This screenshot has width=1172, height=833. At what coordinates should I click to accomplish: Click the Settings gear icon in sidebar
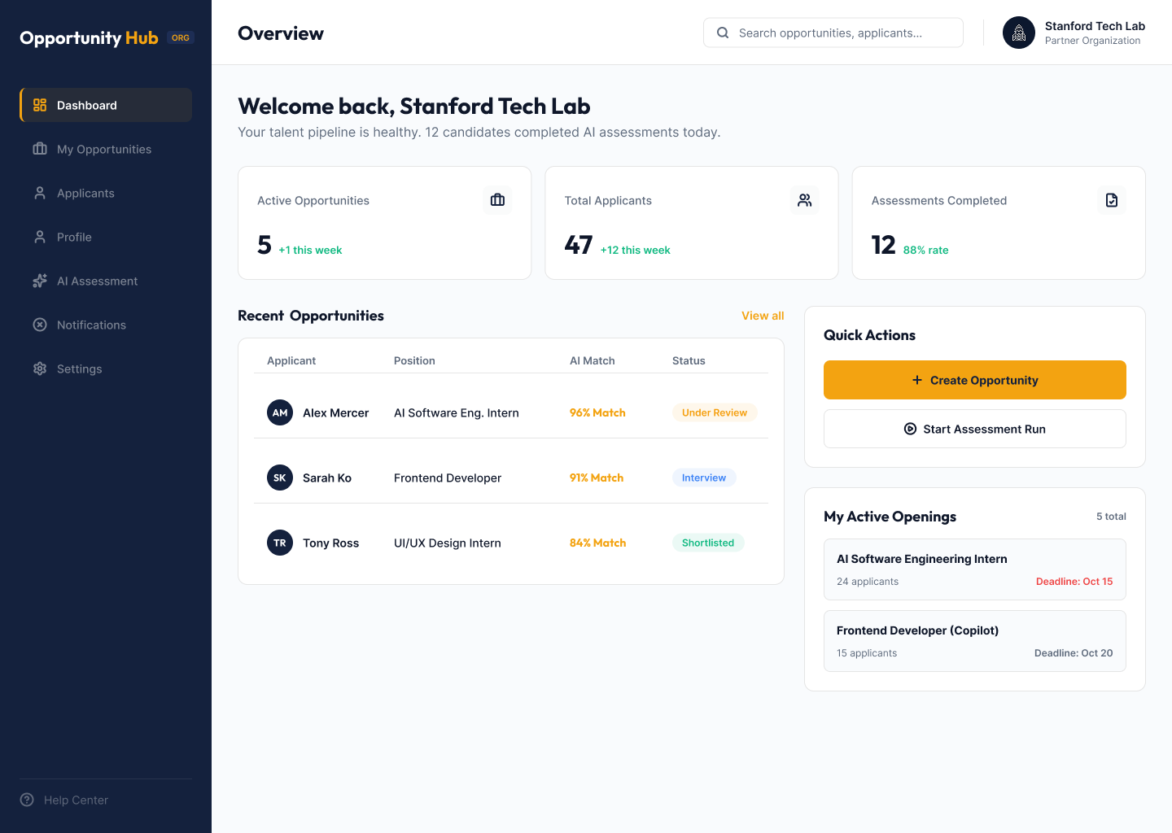pyautogui.click(x=40, y=369)
